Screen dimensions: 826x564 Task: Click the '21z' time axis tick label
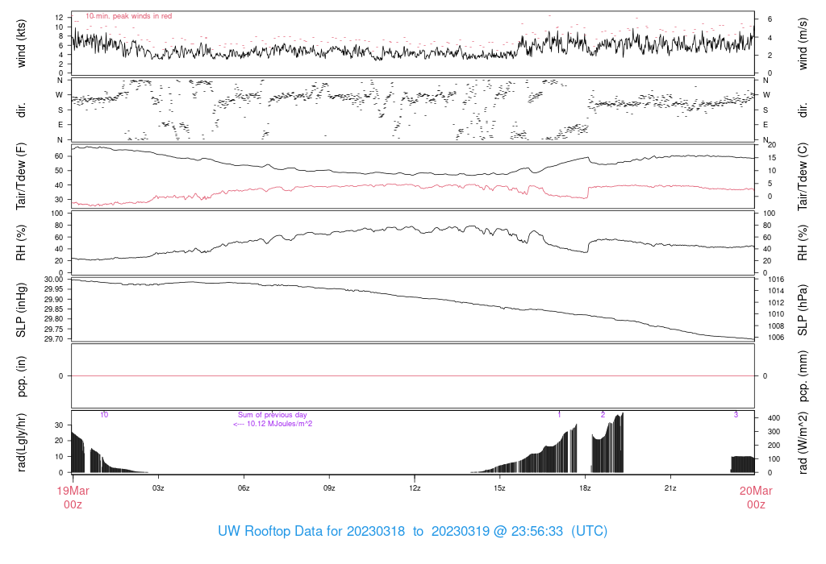point(670,488)
